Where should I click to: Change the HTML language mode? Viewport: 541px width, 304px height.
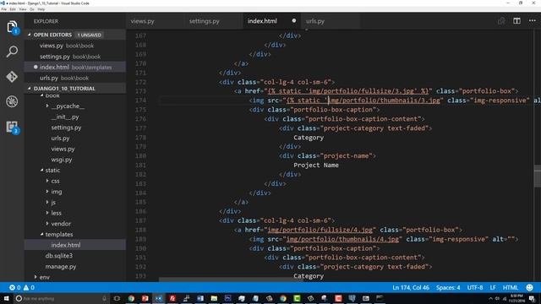click(x=511, y=287)
